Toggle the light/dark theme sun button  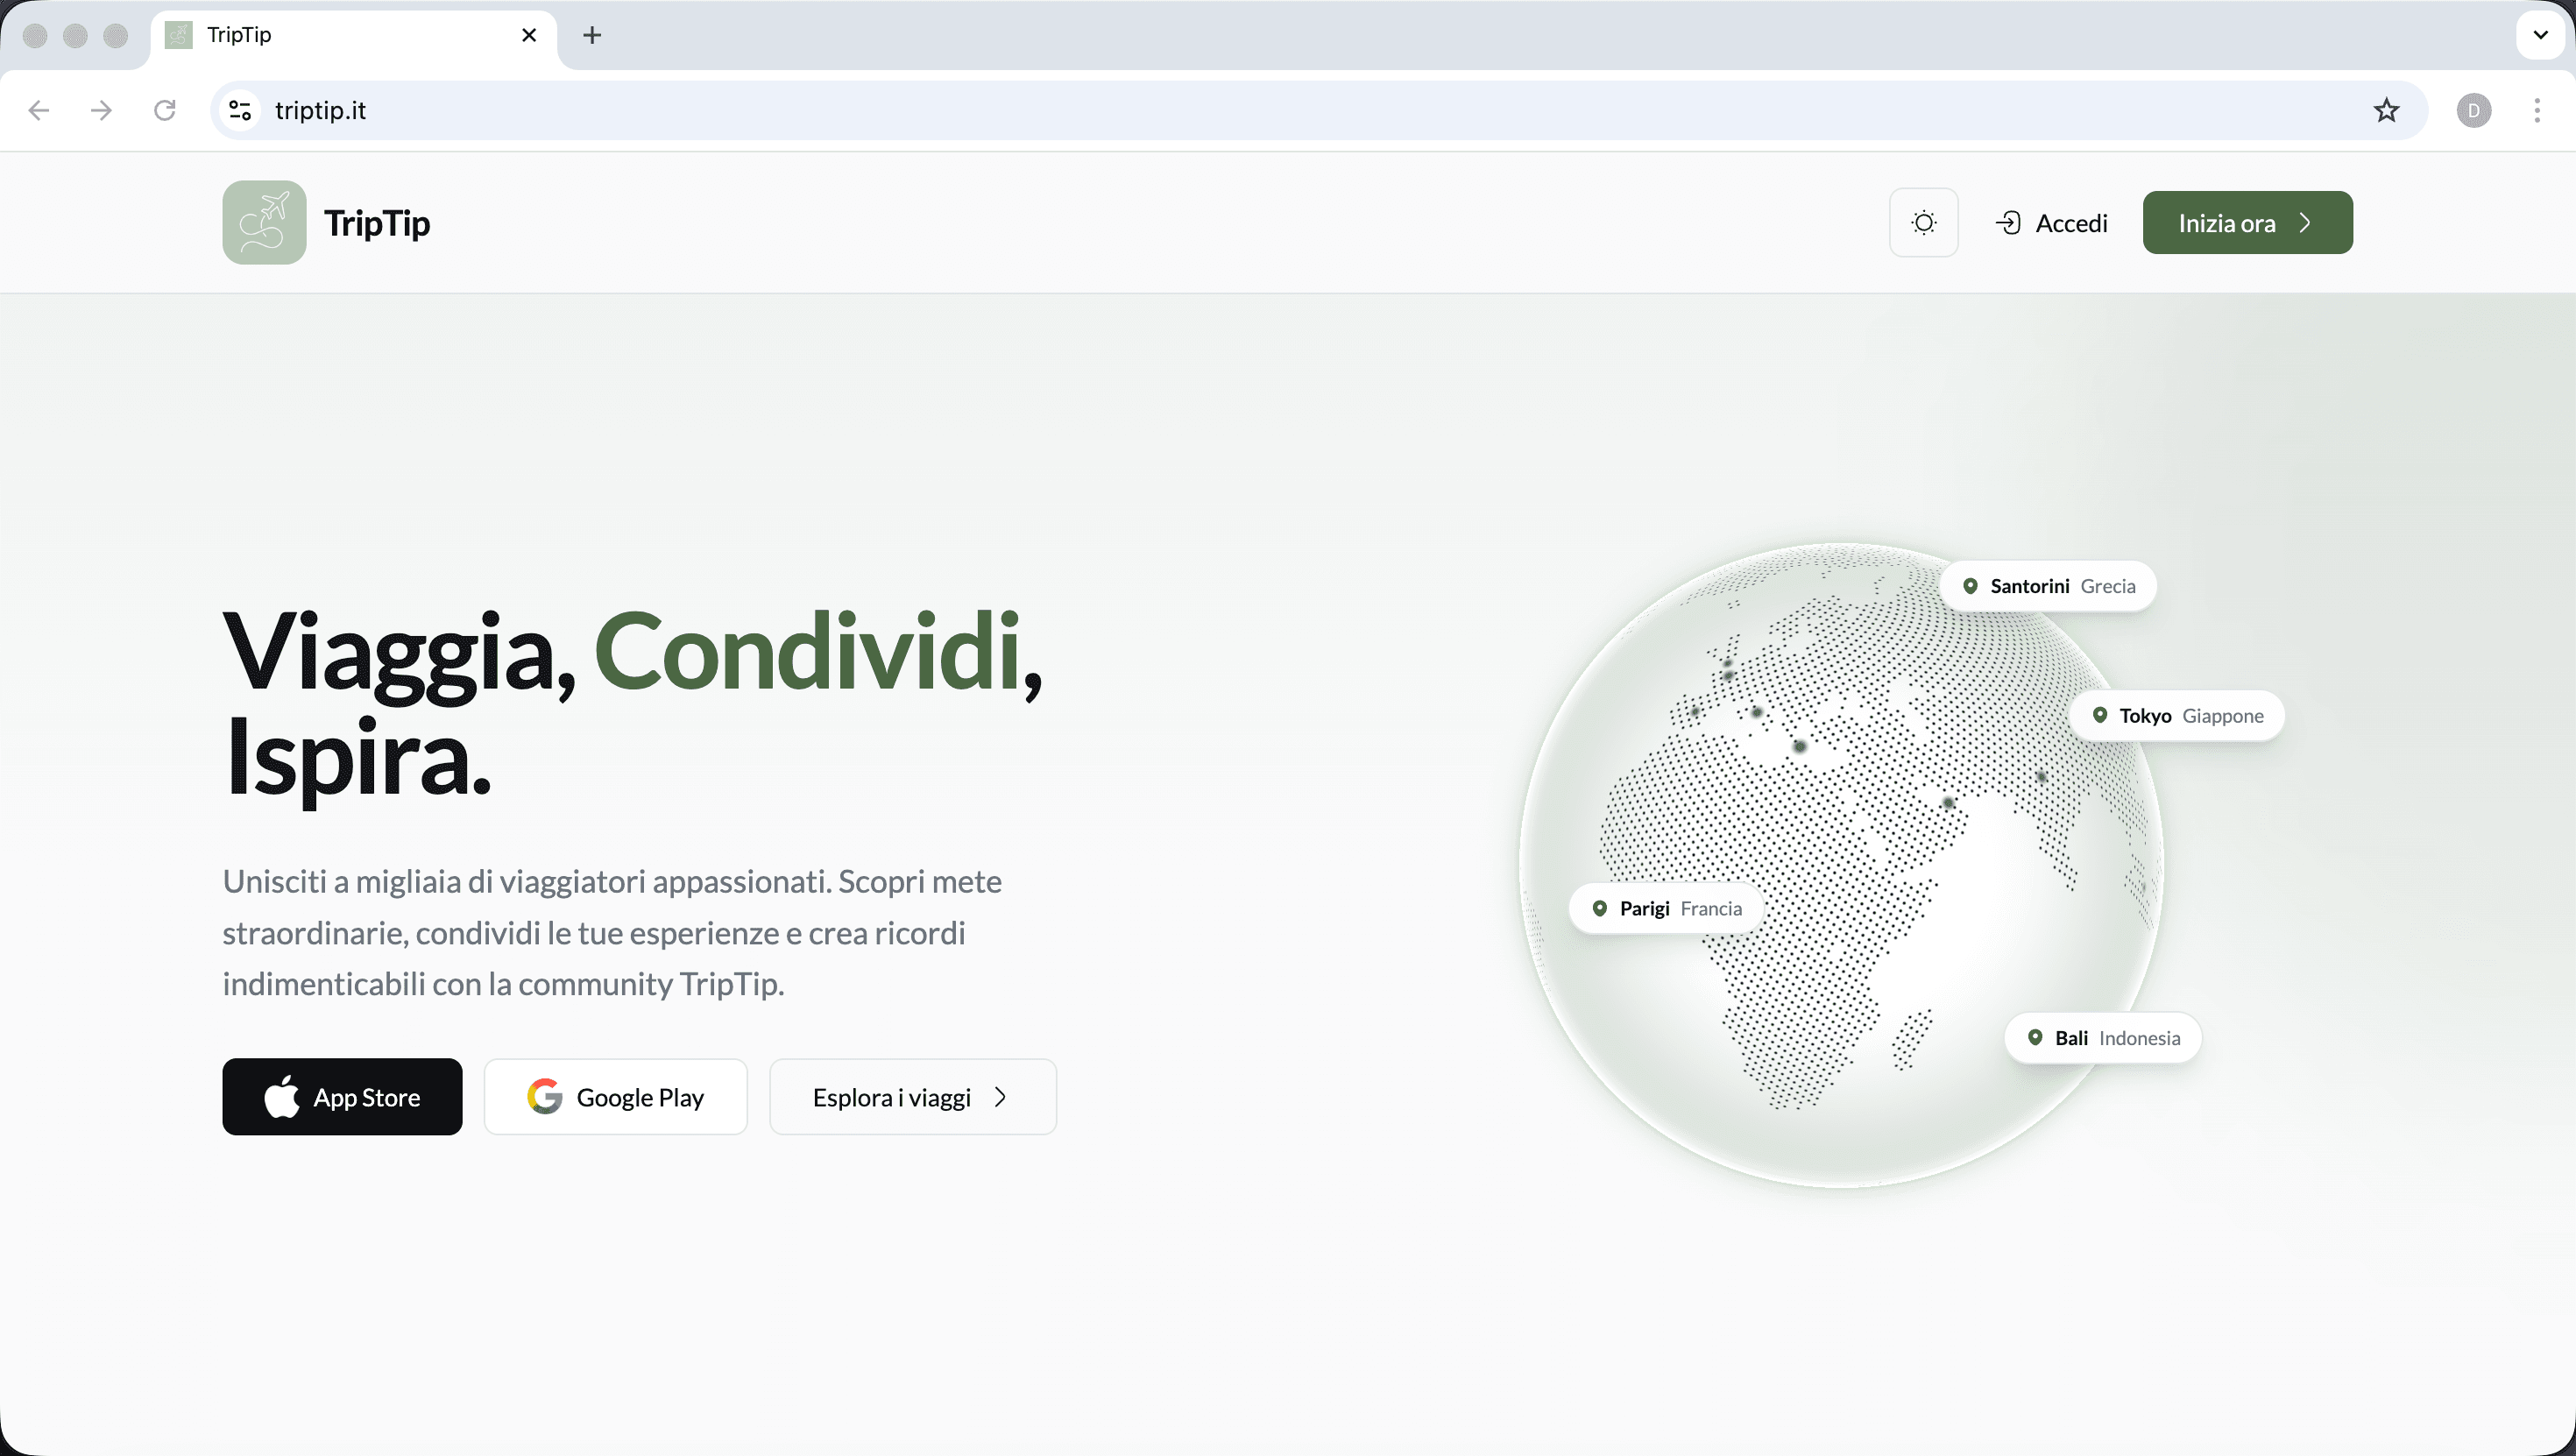pos(1923,222)
